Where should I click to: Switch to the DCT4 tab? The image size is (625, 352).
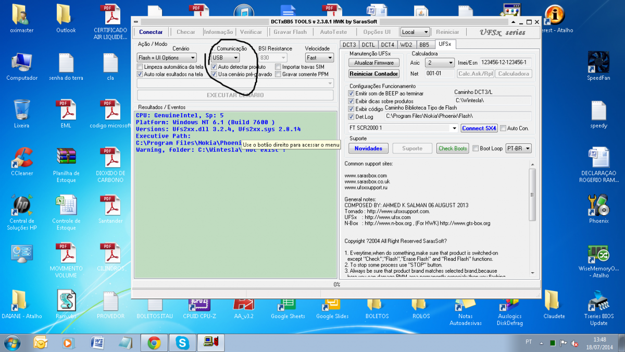(387, 45)
